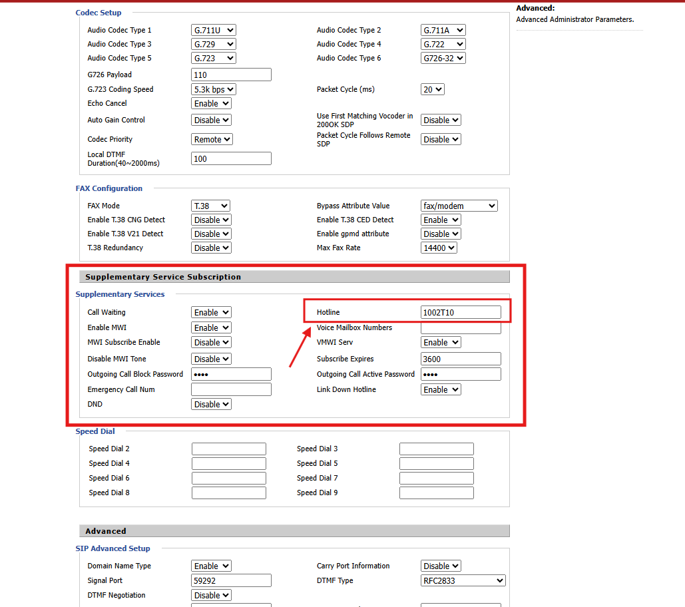The image size is (685, 607).
Task: Open Enable gpmd attribute dropdown
Action: (x=441, y=234)
